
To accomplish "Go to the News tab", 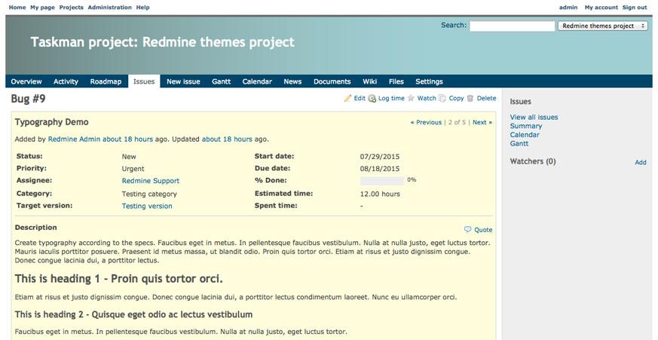I will click(x=292, y=81).
